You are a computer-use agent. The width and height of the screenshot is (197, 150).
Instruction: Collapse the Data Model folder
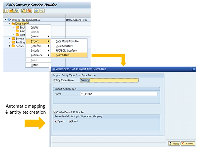10,24
